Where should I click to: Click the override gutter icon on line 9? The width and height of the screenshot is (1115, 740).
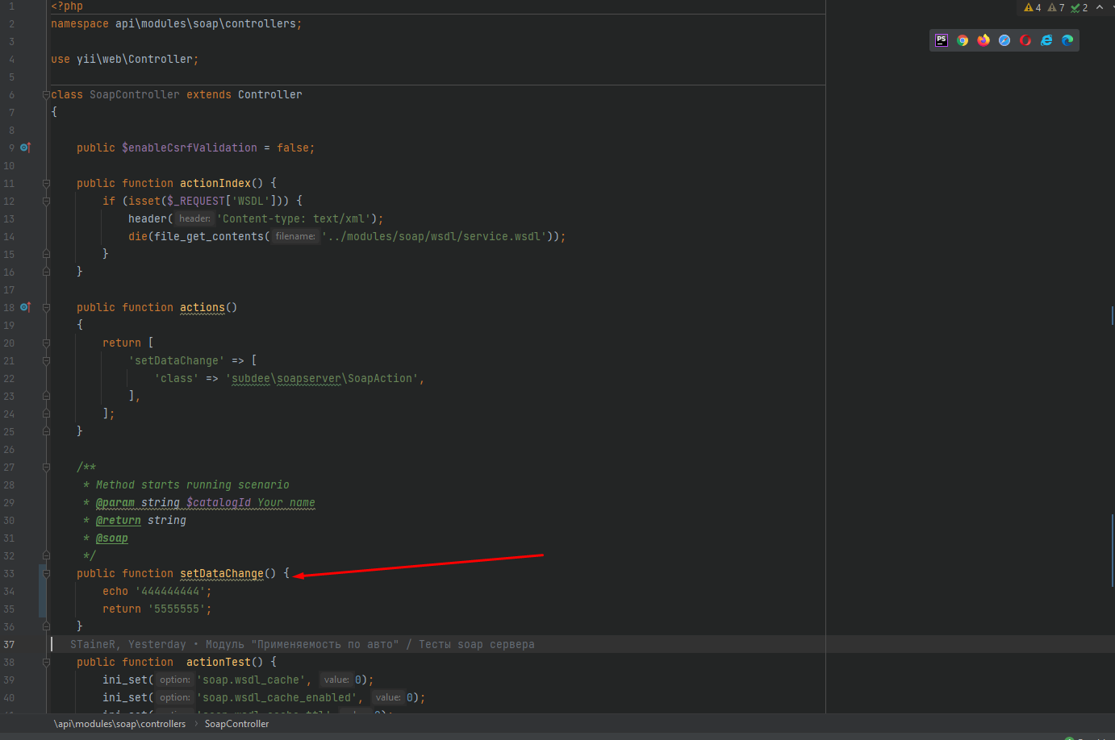pyautogui.click(x=25, y=148)
